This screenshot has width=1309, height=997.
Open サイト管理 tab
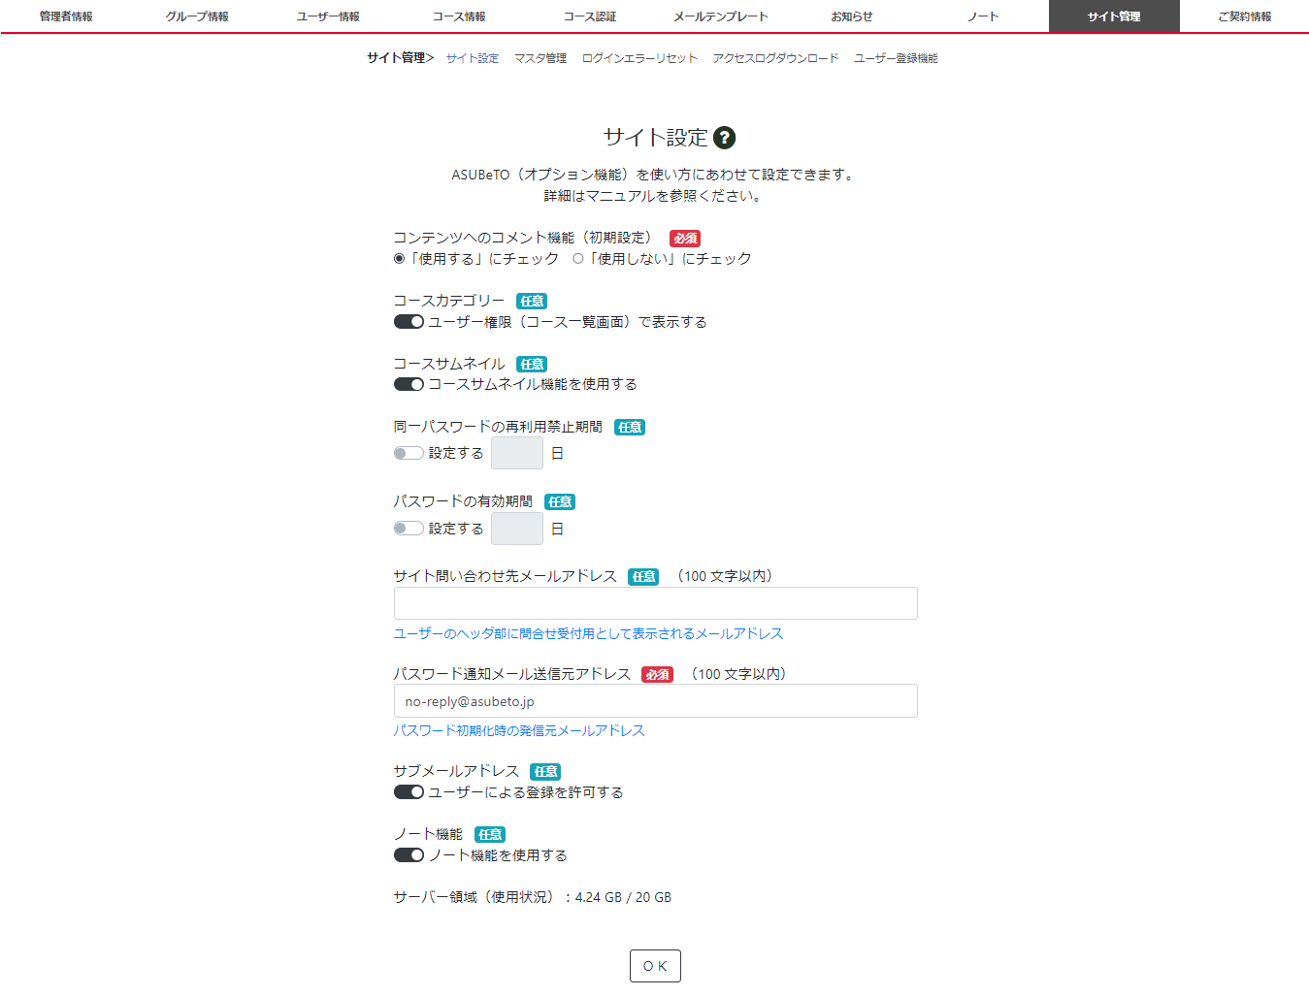pos(1114,16)
